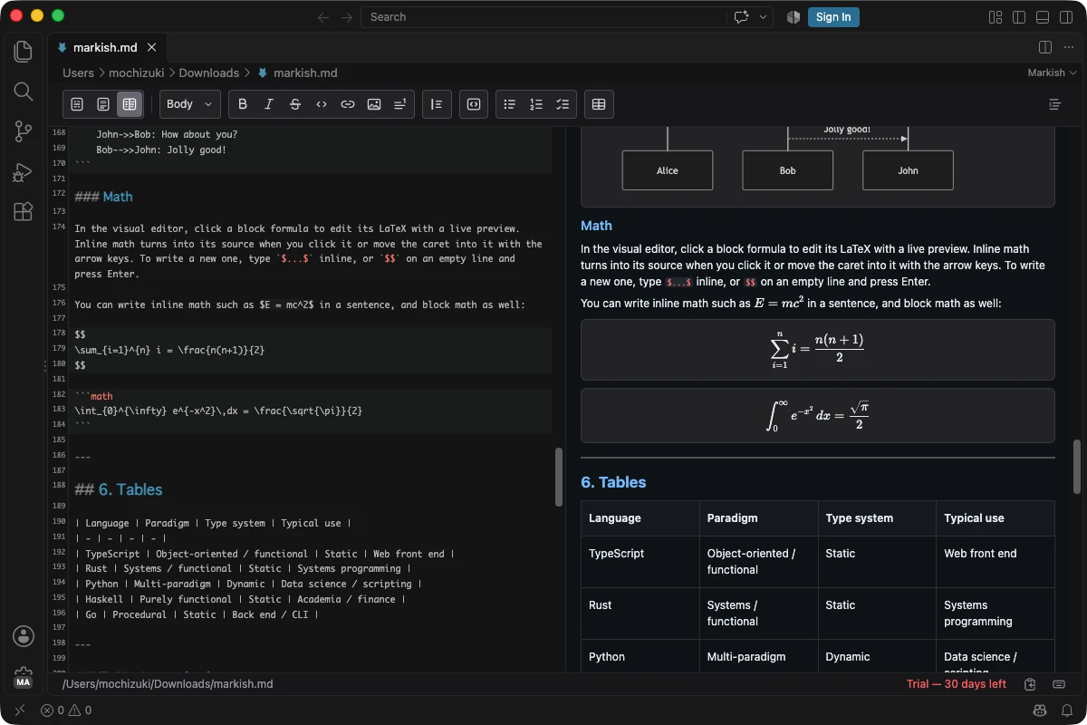Create a numbered list

[536, 104]
